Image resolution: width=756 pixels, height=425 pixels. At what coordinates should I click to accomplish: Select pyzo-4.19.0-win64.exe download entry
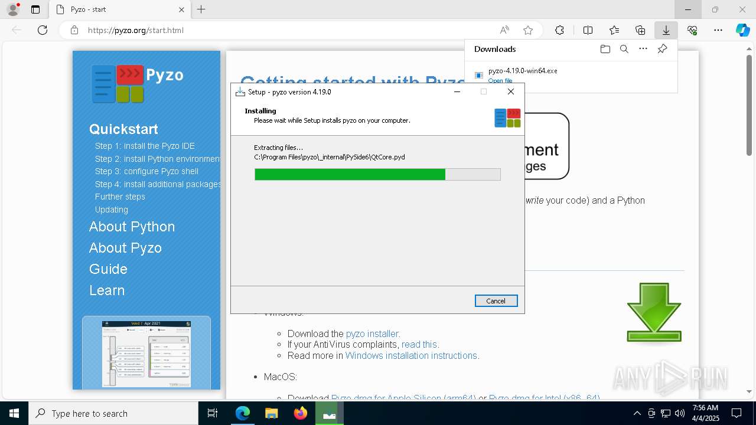click(x=571, y=75)
